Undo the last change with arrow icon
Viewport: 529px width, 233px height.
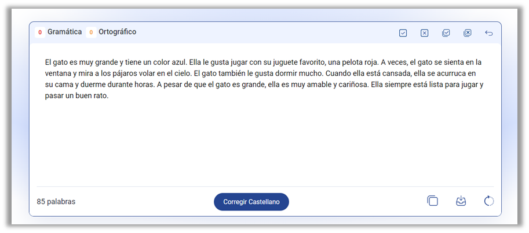pyautogui.click(x=488, y=33)
